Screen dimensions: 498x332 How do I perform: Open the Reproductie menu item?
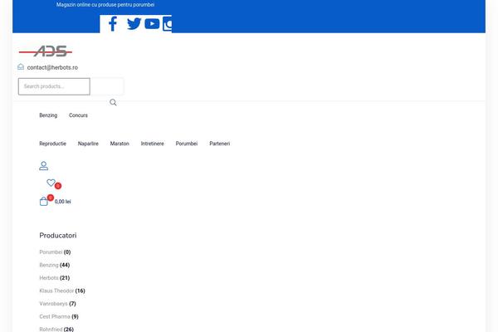coord(53,144)
